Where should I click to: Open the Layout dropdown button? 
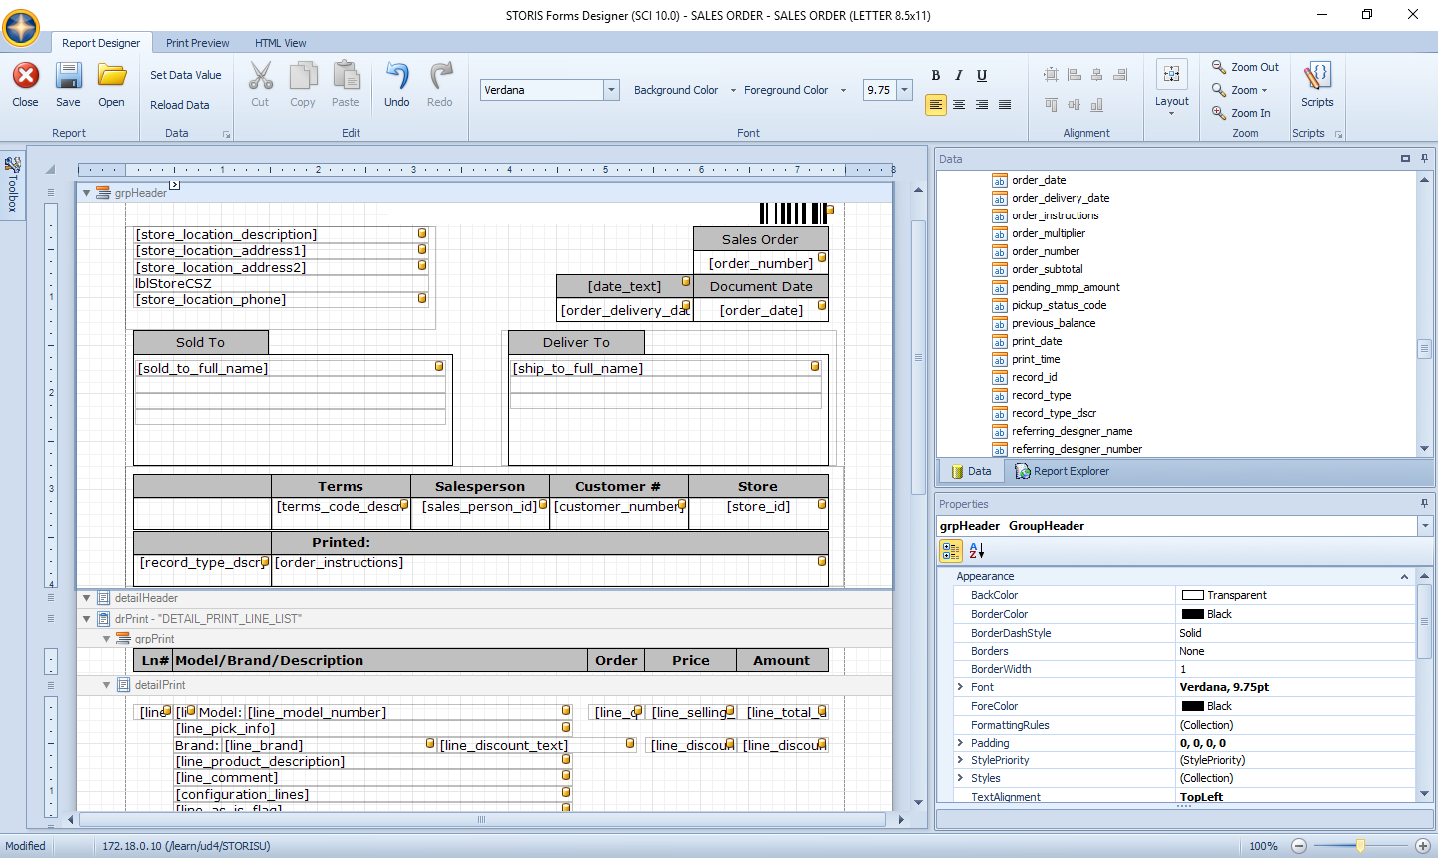(x=1172, y=88)
